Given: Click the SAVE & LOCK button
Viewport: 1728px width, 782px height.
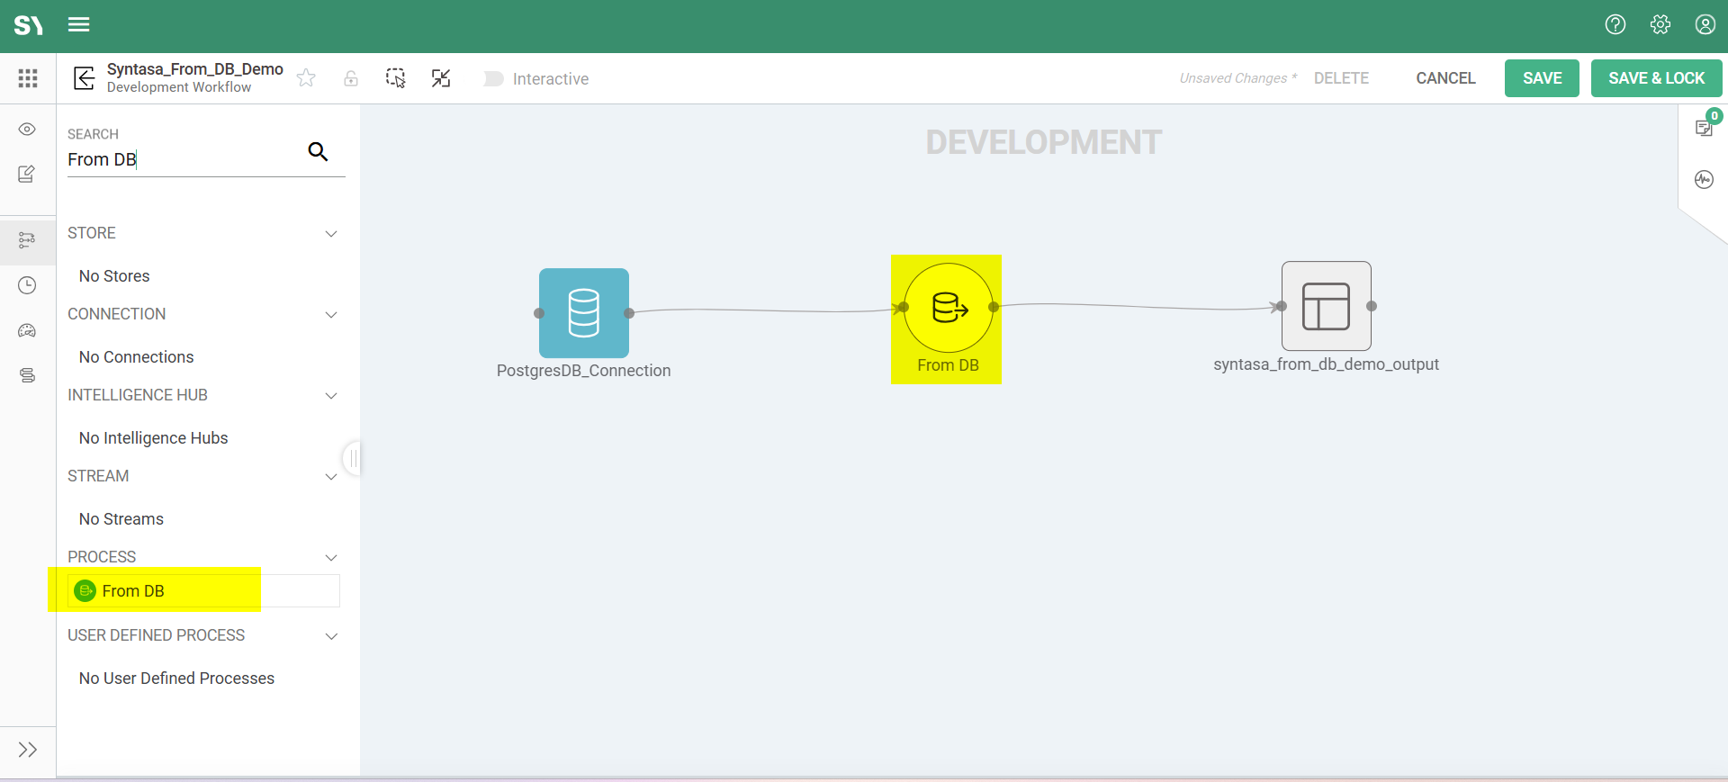Looking at the screenshot, I should point(1656,78).
